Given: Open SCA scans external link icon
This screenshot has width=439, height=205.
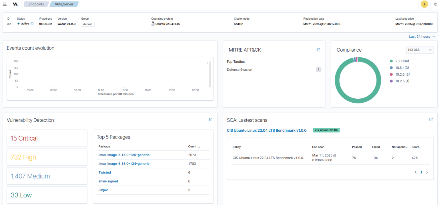Looking at the screenshot, I should pos(431,119).
